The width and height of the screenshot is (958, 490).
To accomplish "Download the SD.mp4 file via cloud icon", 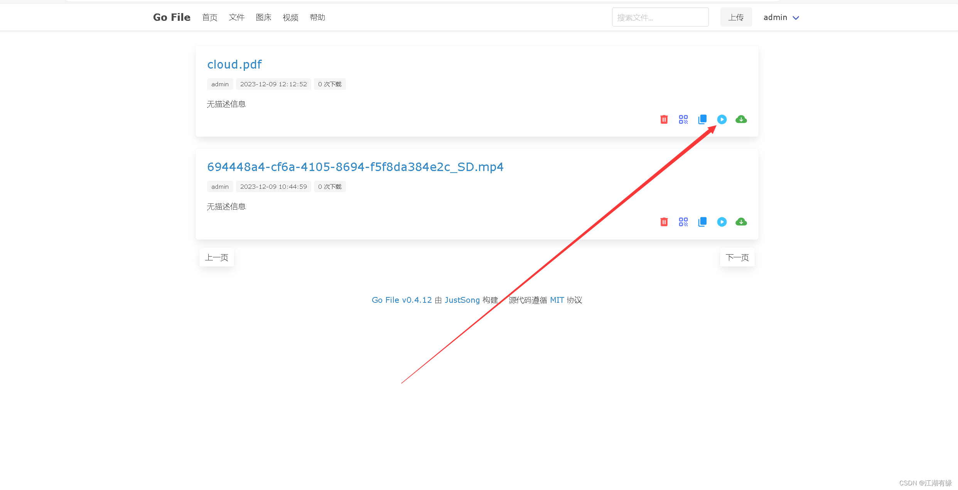I will point(741,222).
